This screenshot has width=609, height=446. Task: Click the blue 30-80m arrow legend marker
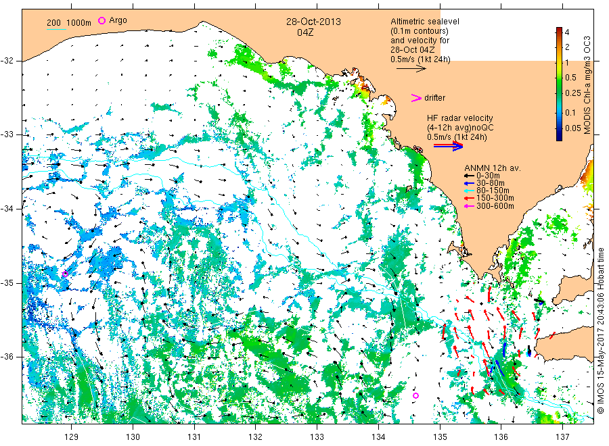[x=469, y=183]
